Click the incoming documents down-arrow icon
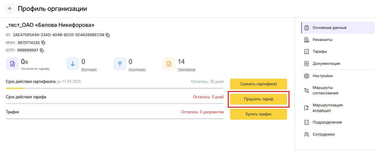 [x=73, y=64]
